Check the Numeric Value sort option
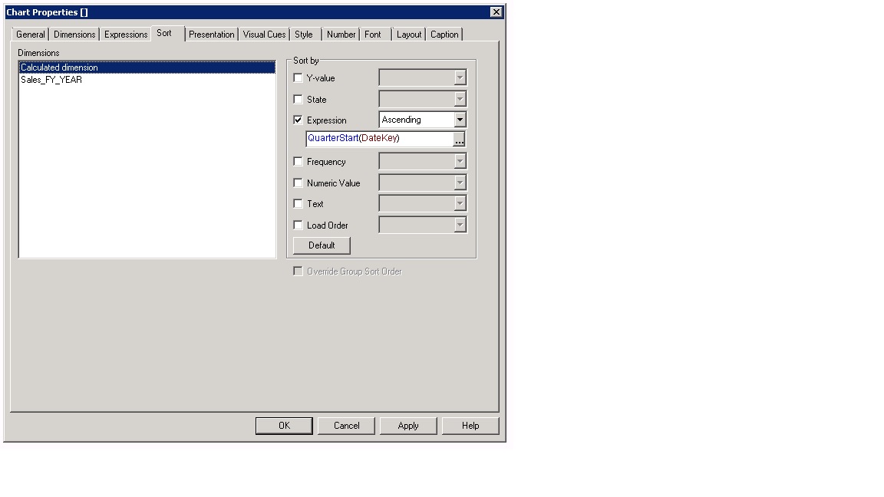This screenshot has width=884, height=497. click(x=299, y=183)
